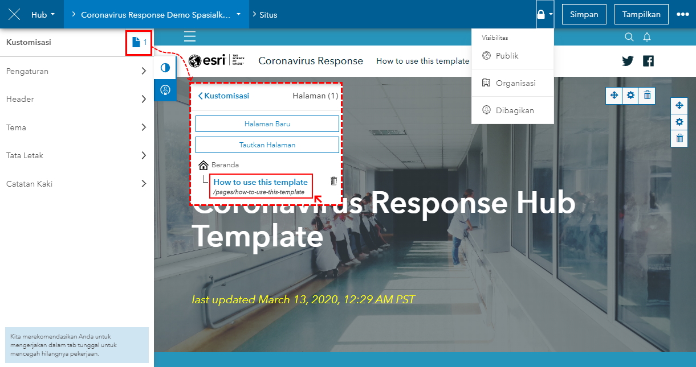Click the Situs breadcrumb
The height and width of the screenshot is (367, 696).
268,15
